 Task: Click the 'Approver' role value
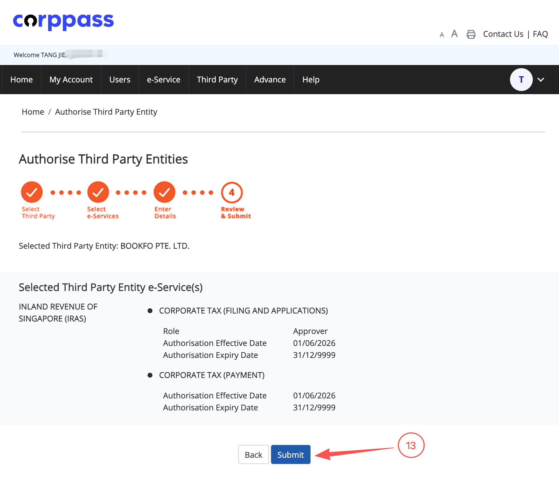(x=310, y=331)
